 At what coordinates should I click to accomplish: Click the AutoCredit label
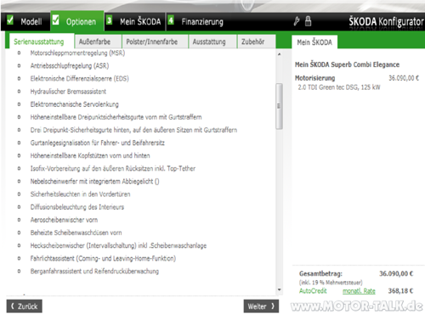point(313,291)
